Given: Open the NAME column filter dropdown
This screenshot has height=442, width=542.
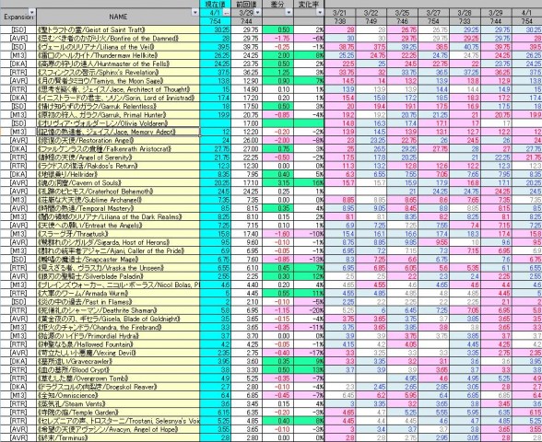Looking at the screenshot, I should (195, 13).
